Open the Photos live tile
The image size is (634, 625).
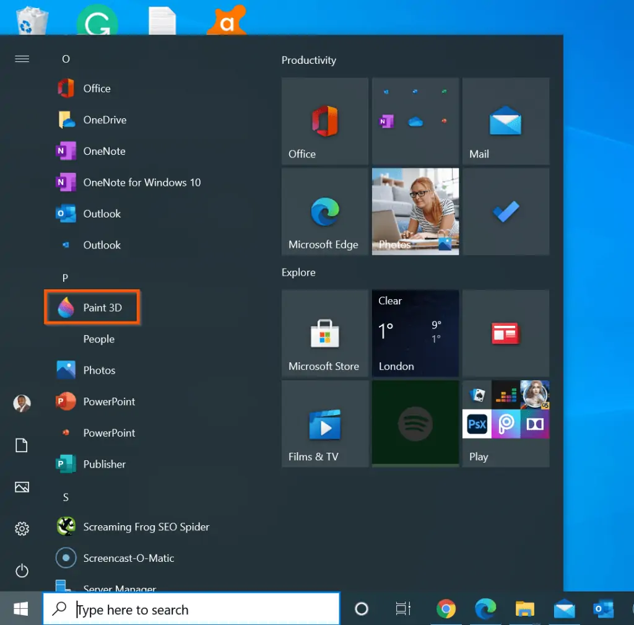[415, 211]
